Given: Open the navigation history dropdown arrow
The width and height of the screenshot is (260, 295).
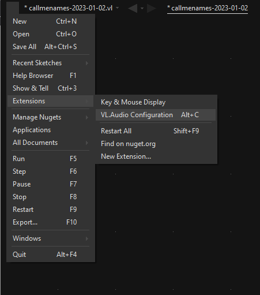Looking at the screenshot, I should 142,9.
